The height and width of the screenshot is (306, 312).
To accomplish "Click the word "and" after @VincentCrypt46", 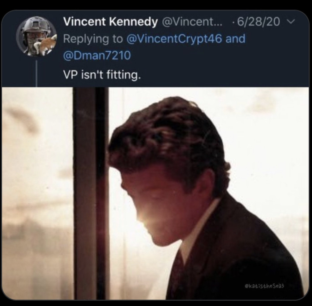I will [236, 39].
